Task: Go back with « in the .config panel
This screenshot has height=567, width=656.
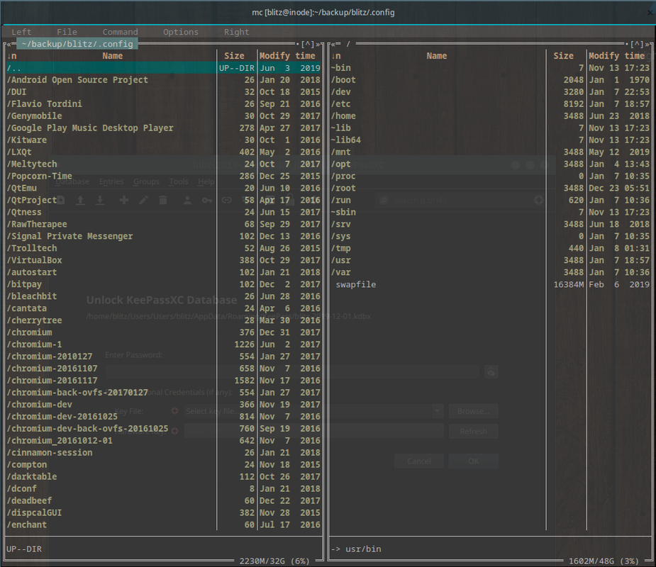Action: tap(9, 44)
